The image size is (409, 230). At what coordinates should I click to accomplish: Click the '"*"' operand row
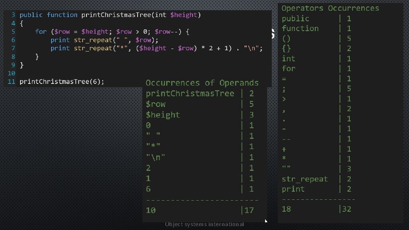point(200,147)
